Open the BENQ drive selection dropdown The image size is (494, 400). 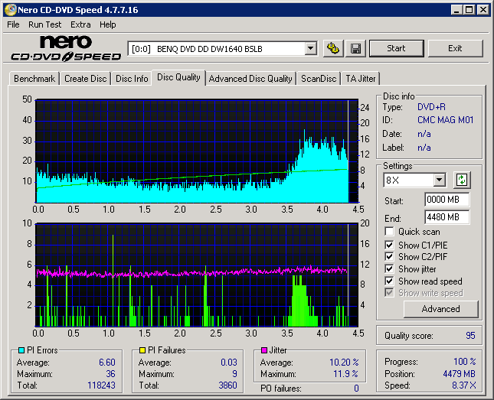310,49
